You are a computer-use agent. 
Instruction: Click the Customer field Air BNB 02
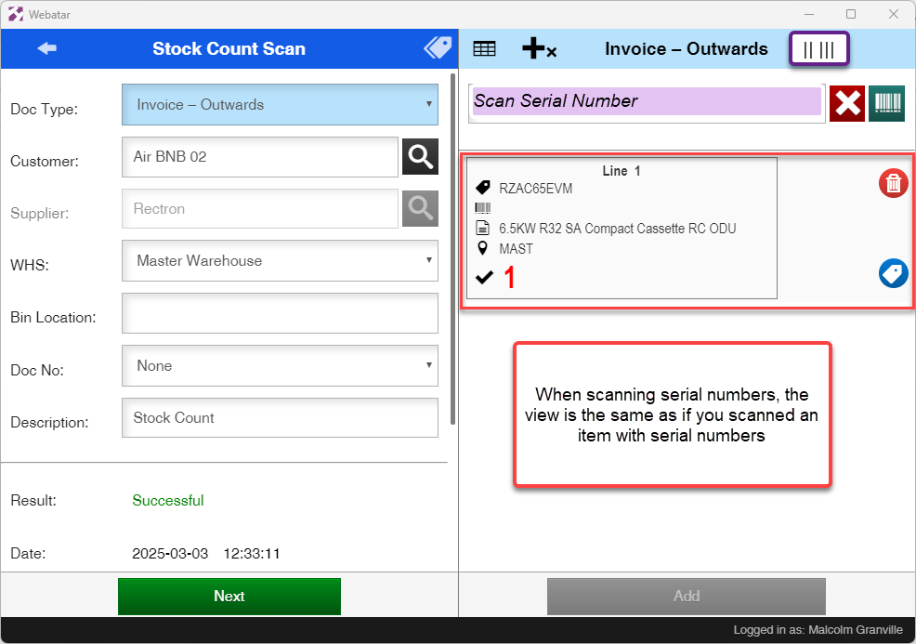pyautogui.click(x=260, y=157)
